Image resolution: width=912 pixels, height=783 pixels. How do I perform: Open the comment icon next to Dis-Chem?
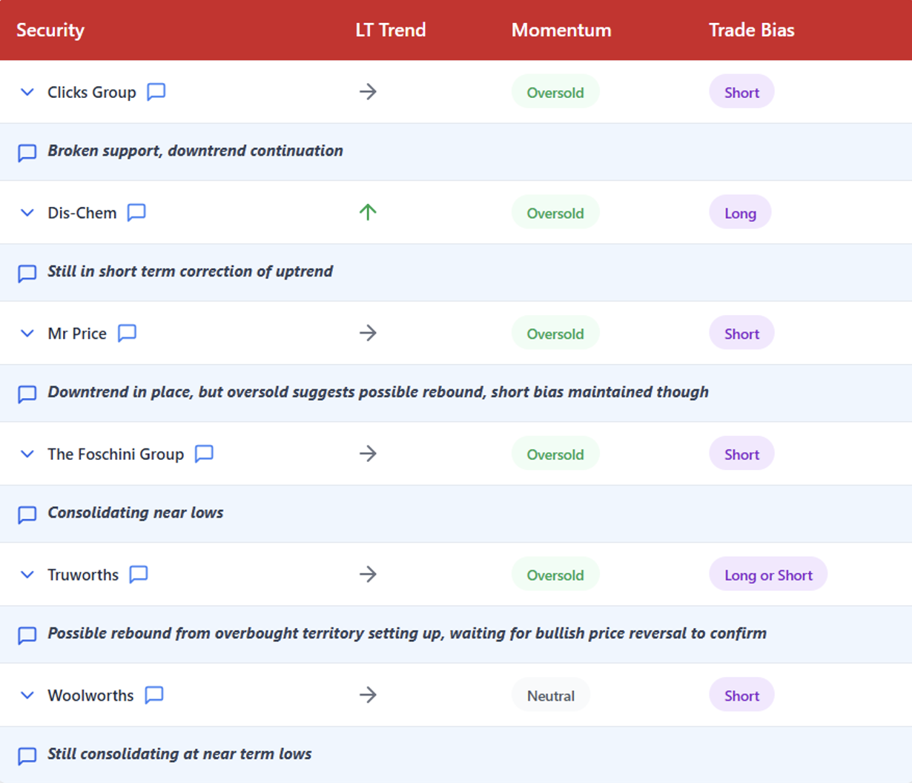[136, 213]
